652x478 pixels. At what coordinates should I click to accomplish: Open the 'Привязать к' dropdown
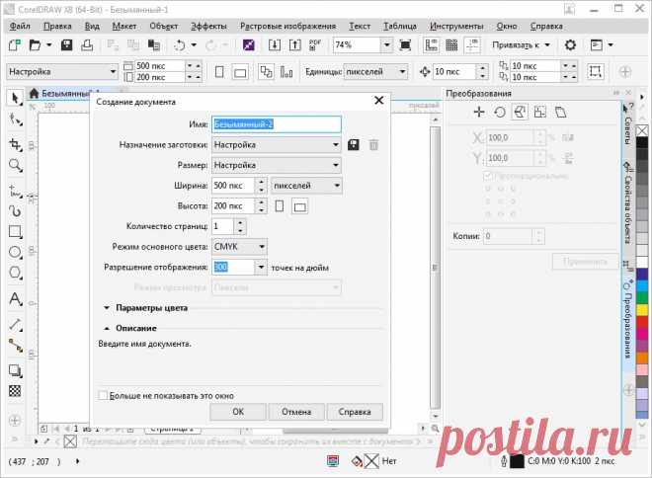pyautogui.click(x=521, y=44)
